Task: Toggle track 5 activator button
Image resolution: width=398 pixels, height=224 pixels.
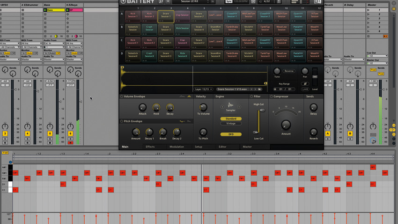Action: (50, 134)
